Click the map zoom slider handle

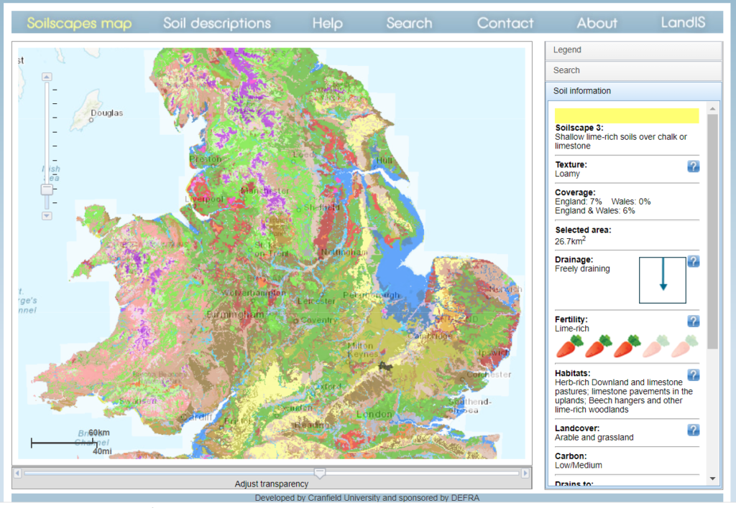click(x=47, y=190)
